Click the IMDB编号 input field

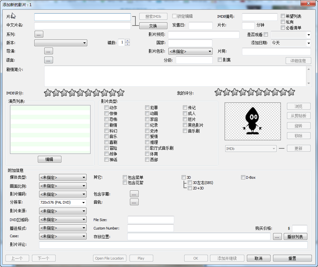click(260, 17)
